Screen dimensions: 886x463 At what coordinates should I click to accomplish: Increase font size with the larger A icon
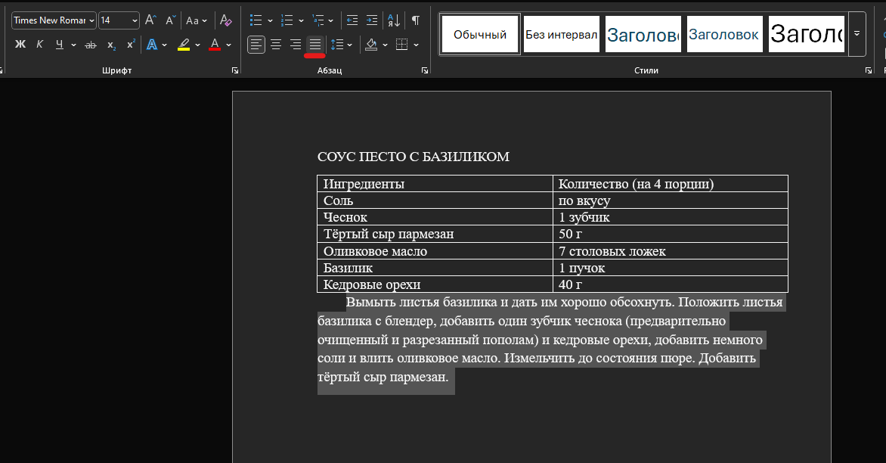pos(150,20)
